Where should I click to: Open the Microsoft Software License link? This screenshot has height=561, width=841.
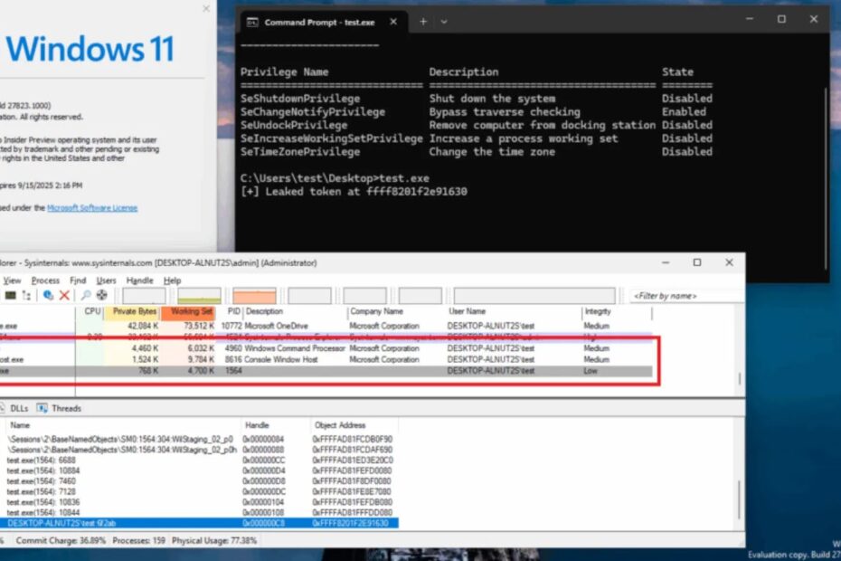(92, 208)
